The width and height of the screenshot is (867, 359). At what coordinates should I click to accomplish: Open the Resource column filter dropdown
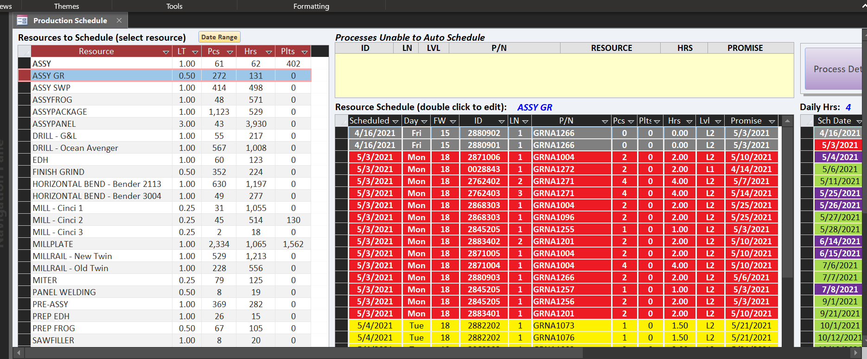(166, 52)
